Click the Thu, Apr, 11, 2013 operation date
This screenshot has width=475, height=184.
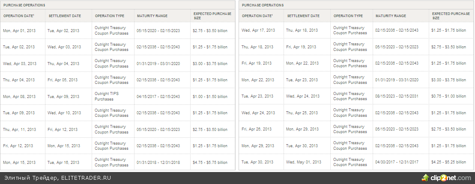pyautogui.click(x=20, y=130)
